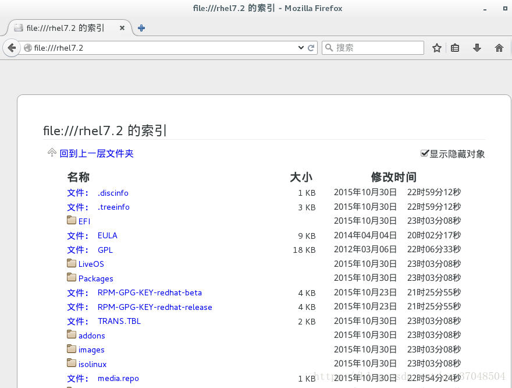Viewport: 512px width, 388px height.
Task: Click the 2 KB size of TRANS.TBL
Action: pos(307,322)
